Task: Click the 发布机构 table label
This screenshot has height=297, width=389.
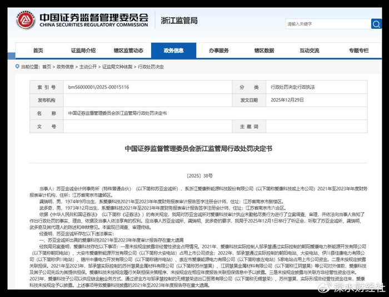Action: 46,100
